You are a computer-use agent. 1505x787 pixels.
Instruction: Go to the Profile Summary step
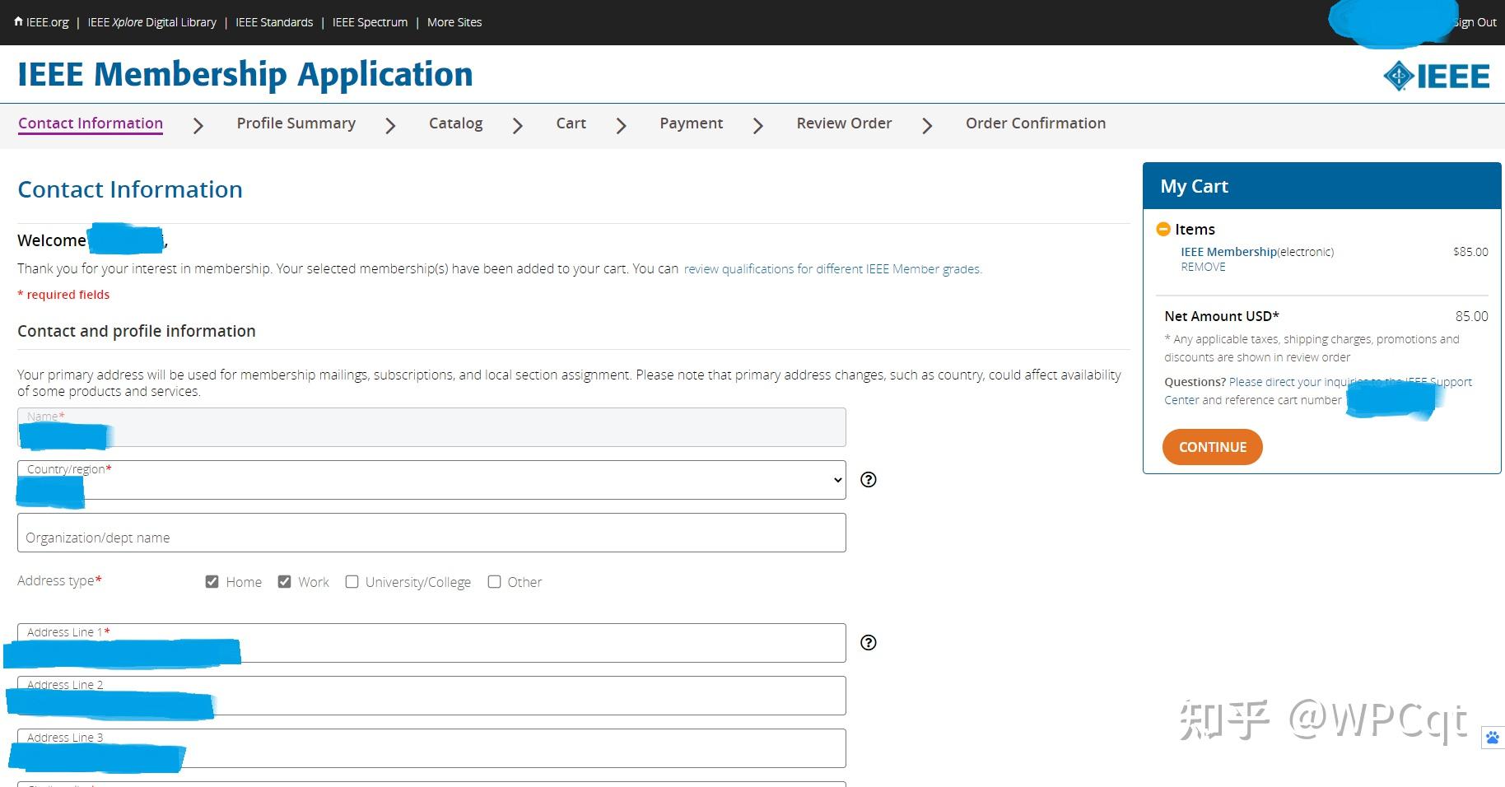[296, 123]
